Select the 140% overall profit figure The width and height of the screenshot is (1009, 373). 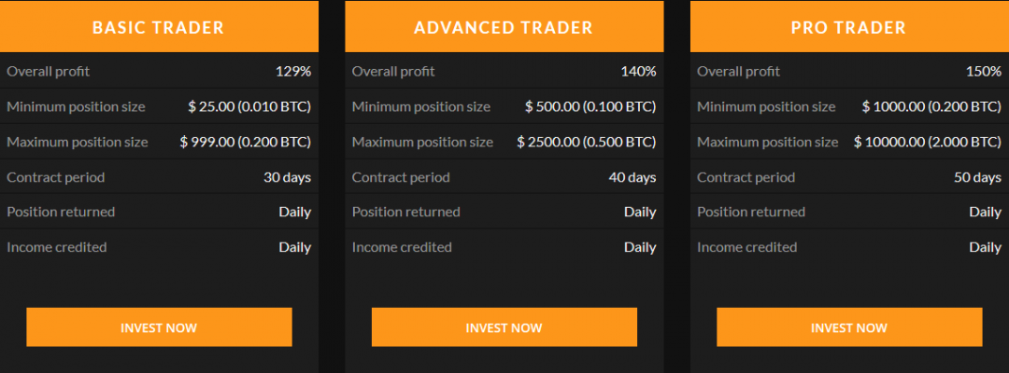pyautogui.click(x=638, y=71)
